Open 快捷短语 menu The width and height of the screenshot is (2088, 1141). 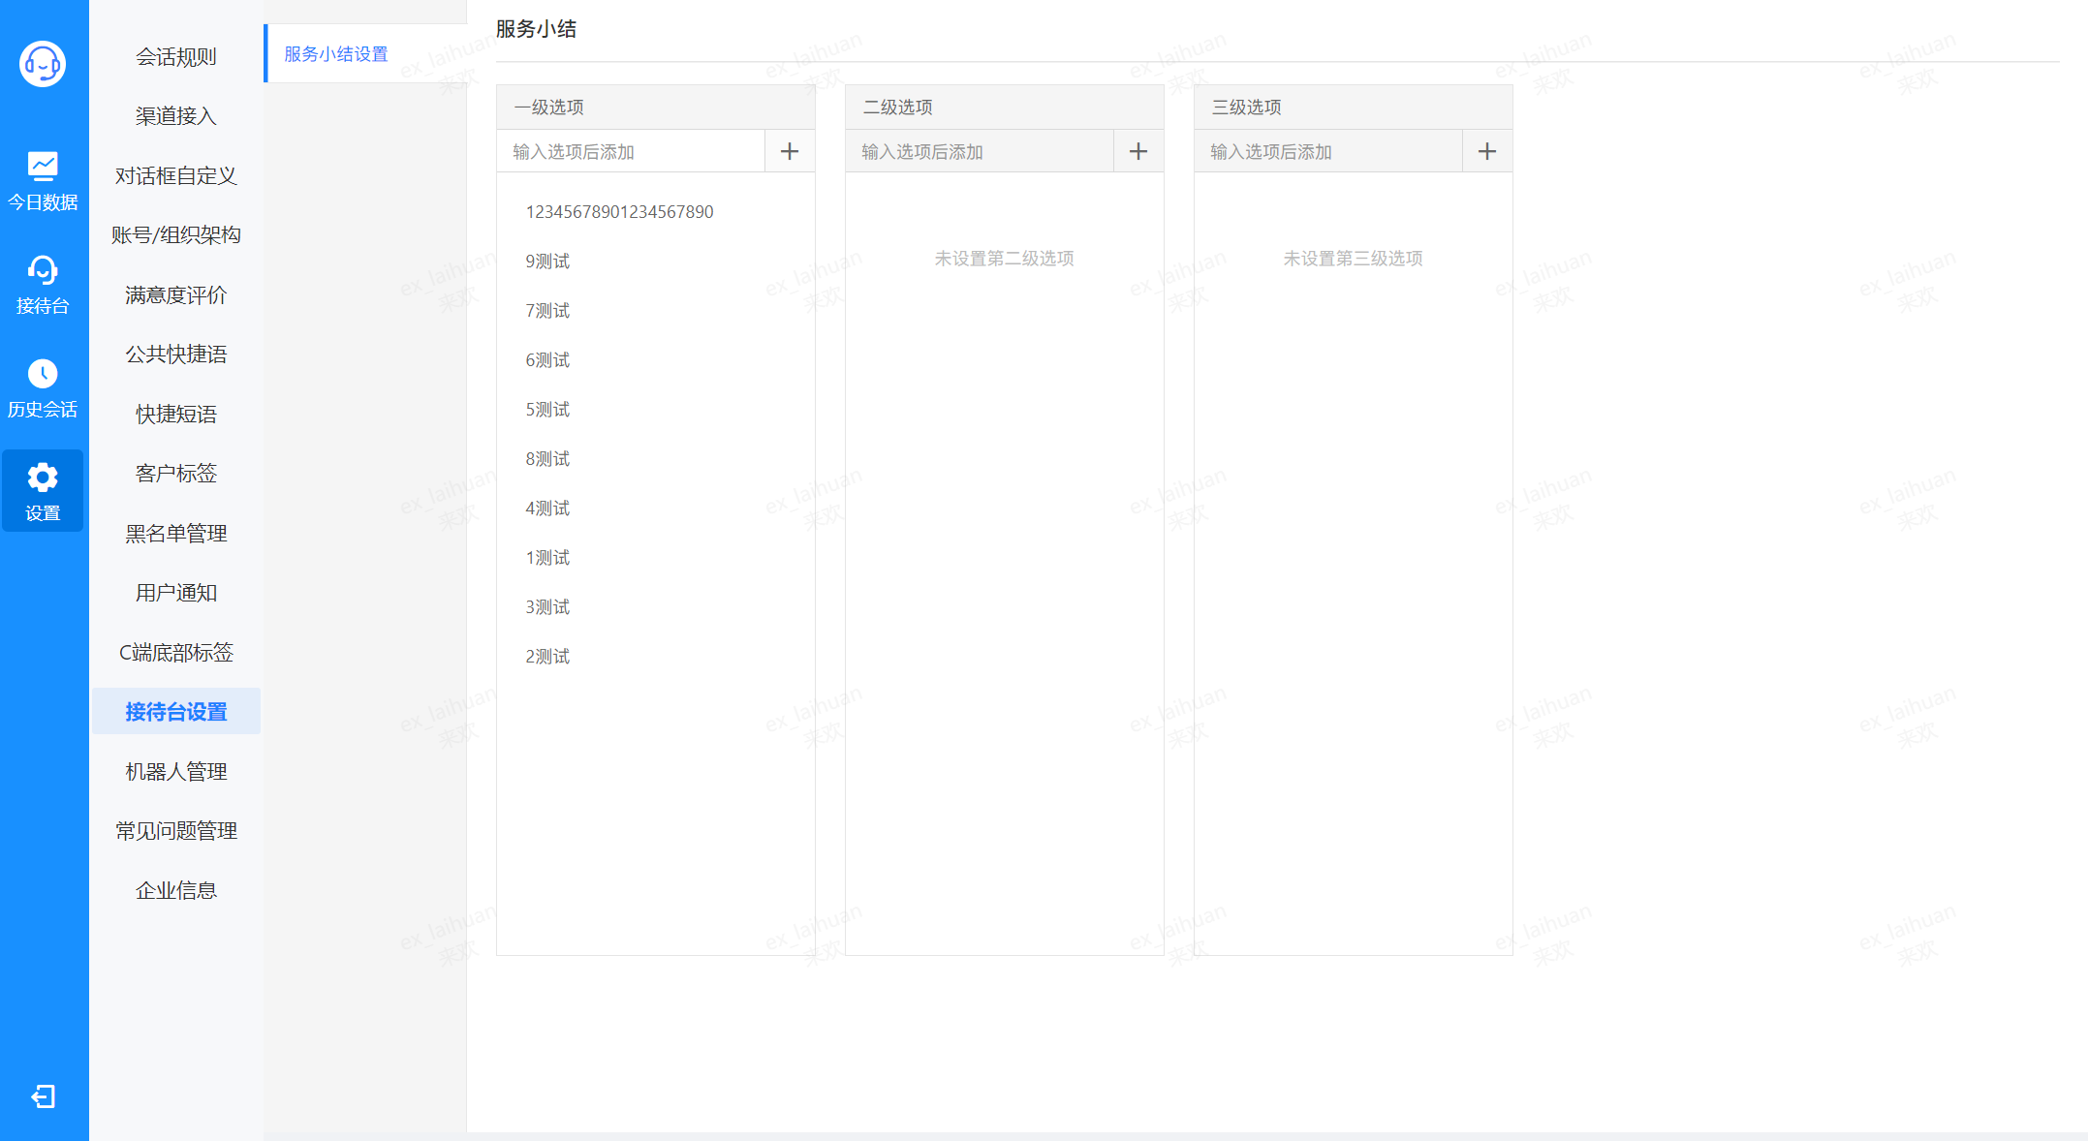tap(176, 415)
